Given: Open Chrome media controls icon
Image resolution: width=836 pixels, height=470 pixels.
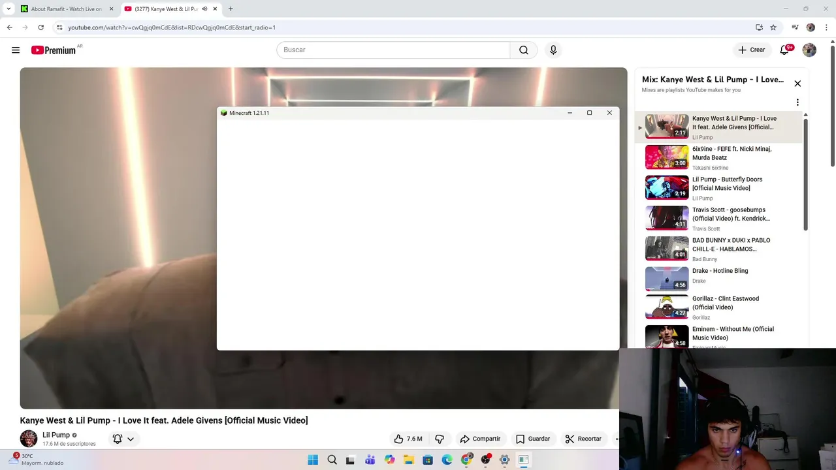Looking at the screenshot, I should click(x=795, y=27).
